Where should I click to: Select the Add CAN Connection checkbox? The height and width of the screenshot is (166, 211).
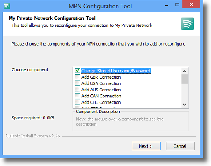[x=78, y=96]
